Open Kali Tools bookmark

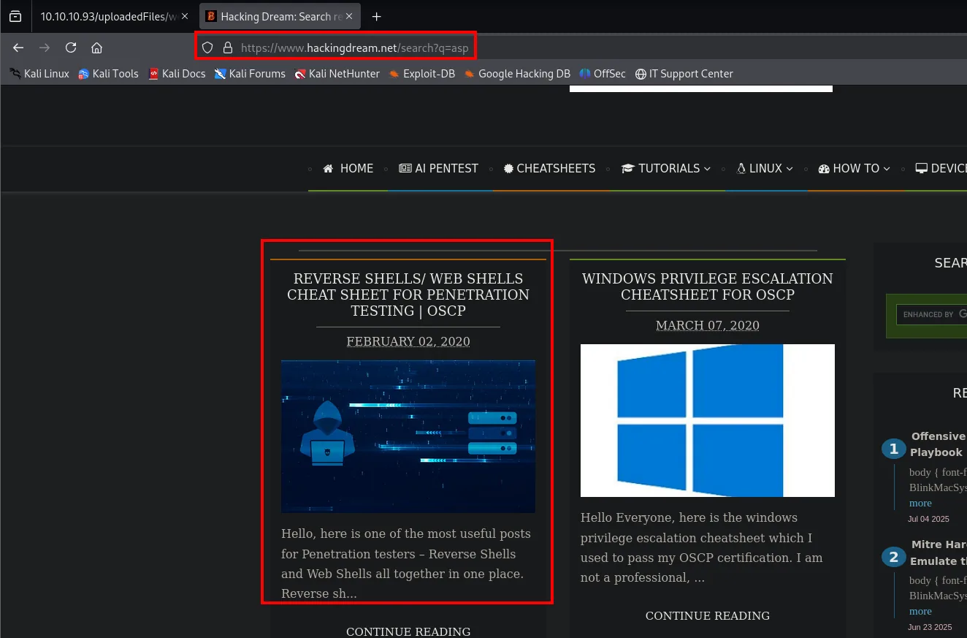point(108,73)
